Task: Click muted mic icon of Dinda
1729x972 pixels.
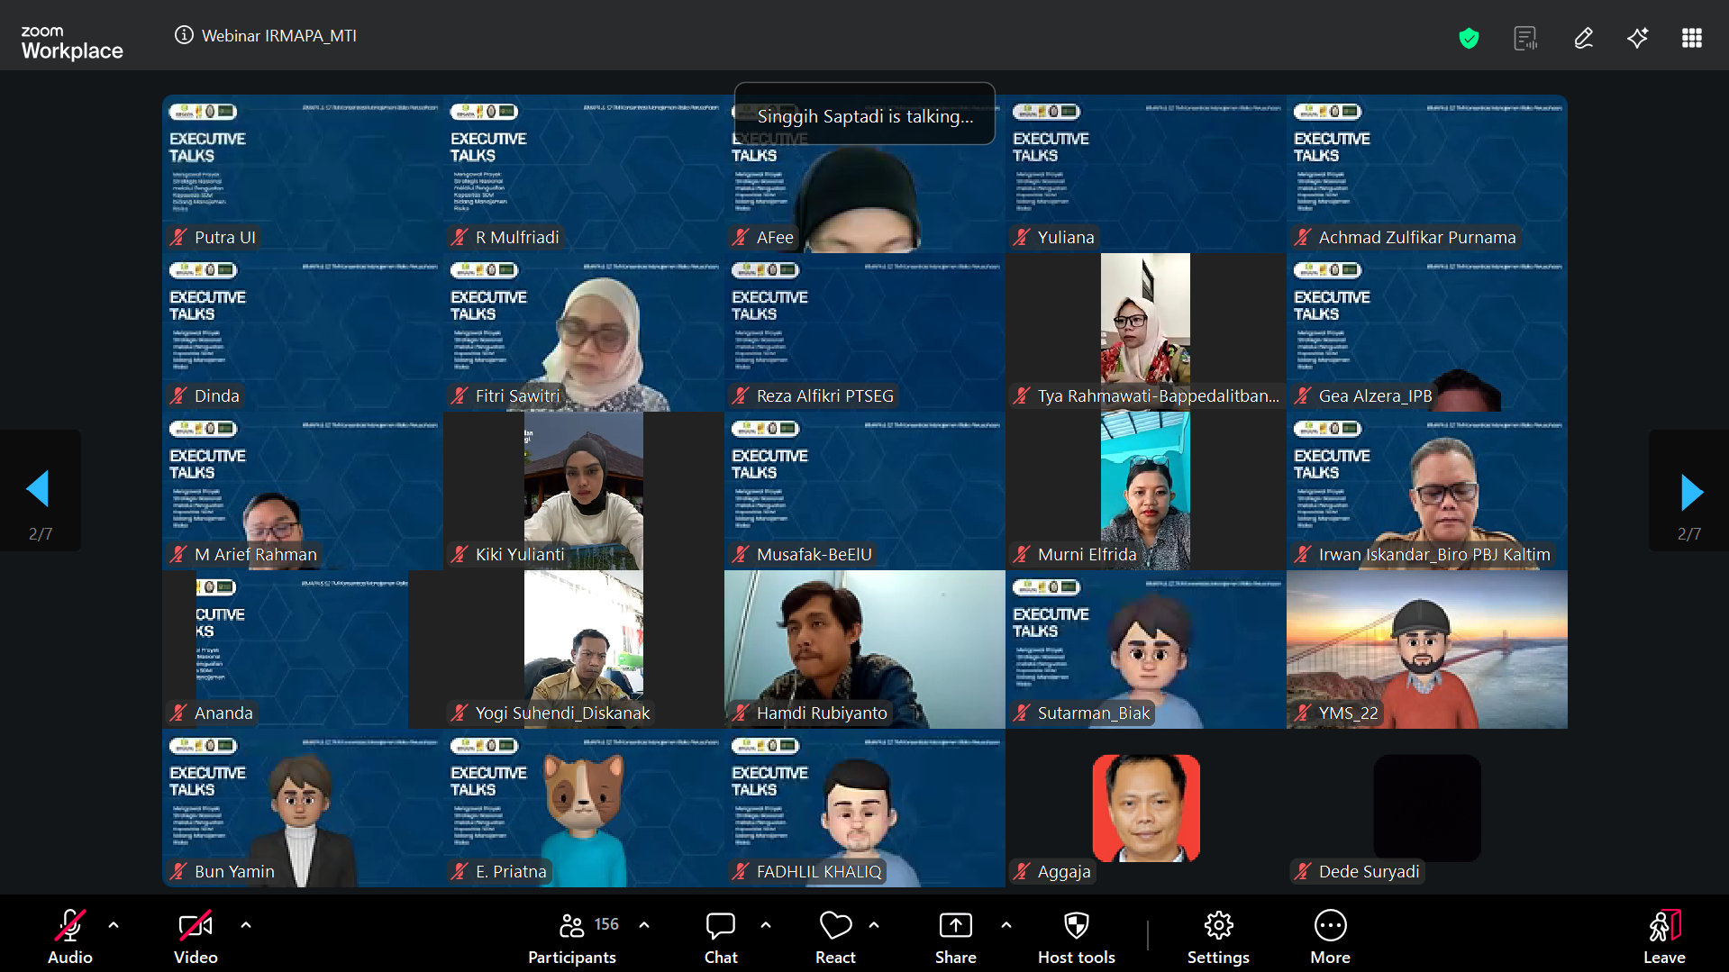Action: (x=178, y=396)
